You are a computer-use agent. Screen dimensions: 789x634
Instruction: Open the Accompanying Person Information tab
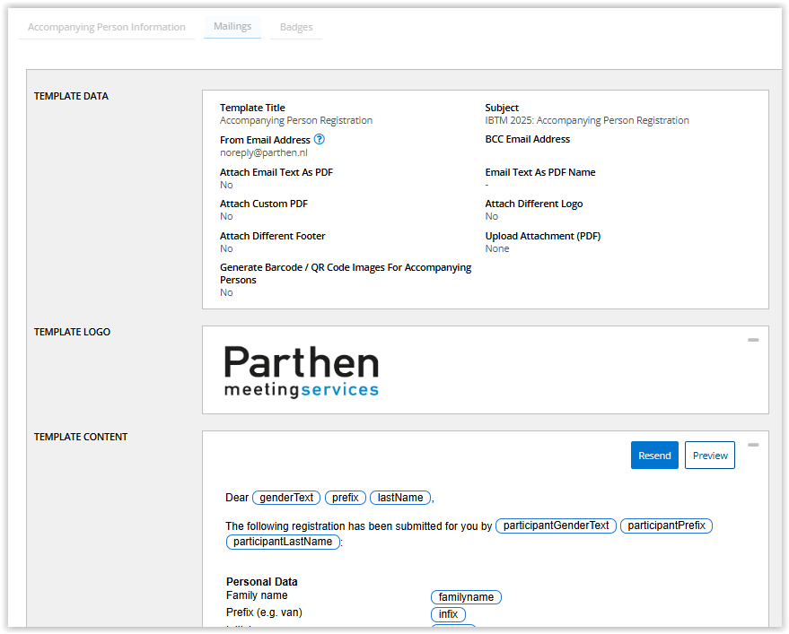(107, 27)
